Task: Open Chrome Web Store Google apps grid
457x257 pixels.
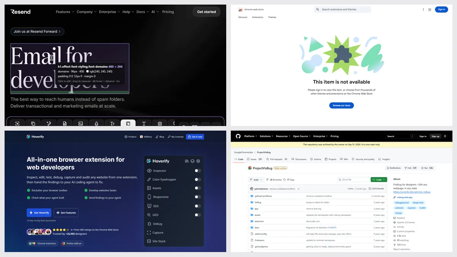Action: [x=430, y=10]
